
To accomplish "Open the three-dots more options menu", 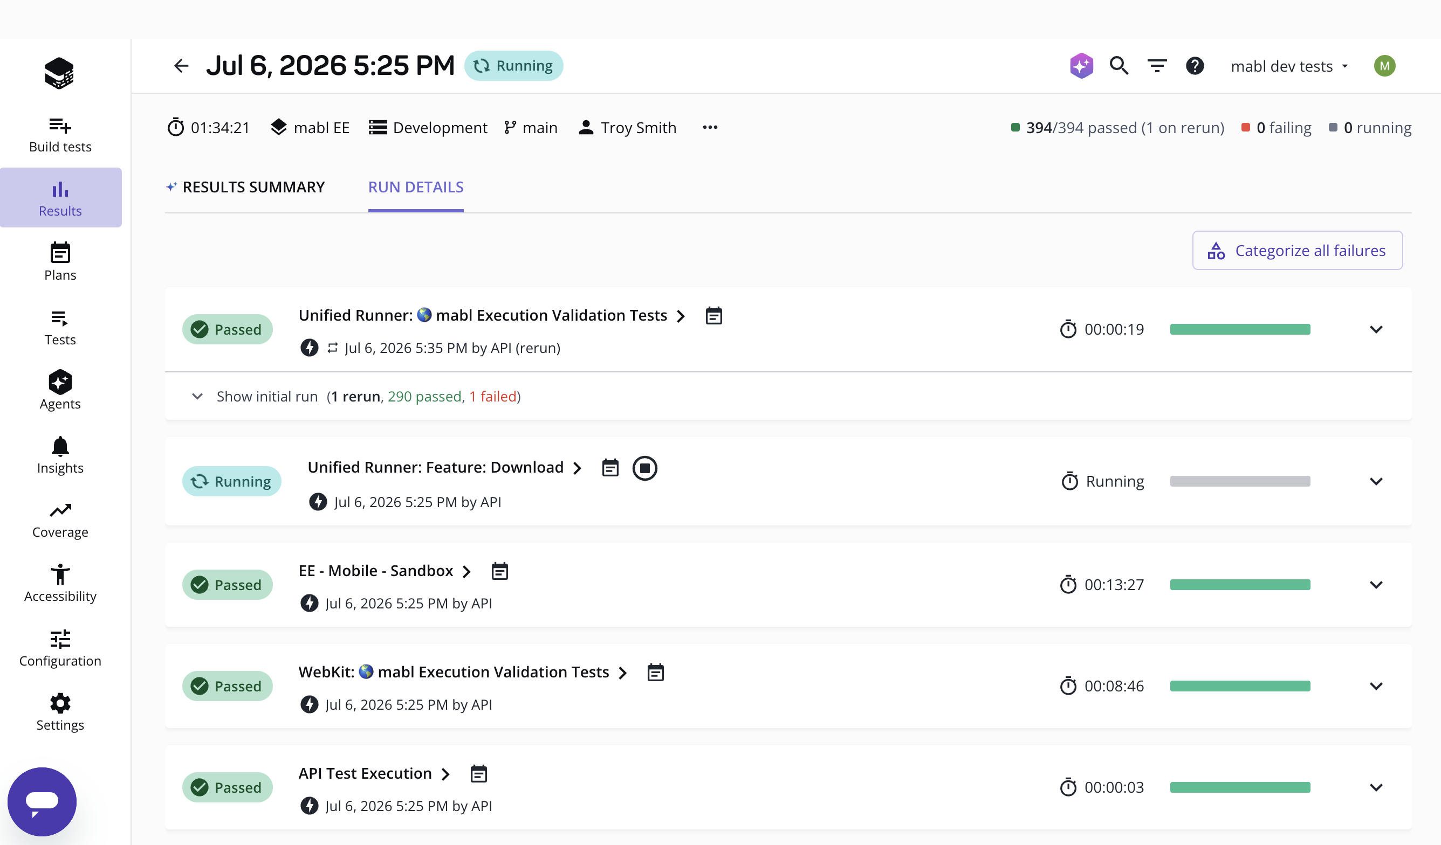I will pos(710,127).
